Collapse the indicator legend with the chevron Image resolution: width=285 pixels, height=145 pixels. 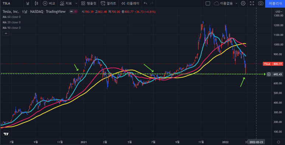pos(6,33)
